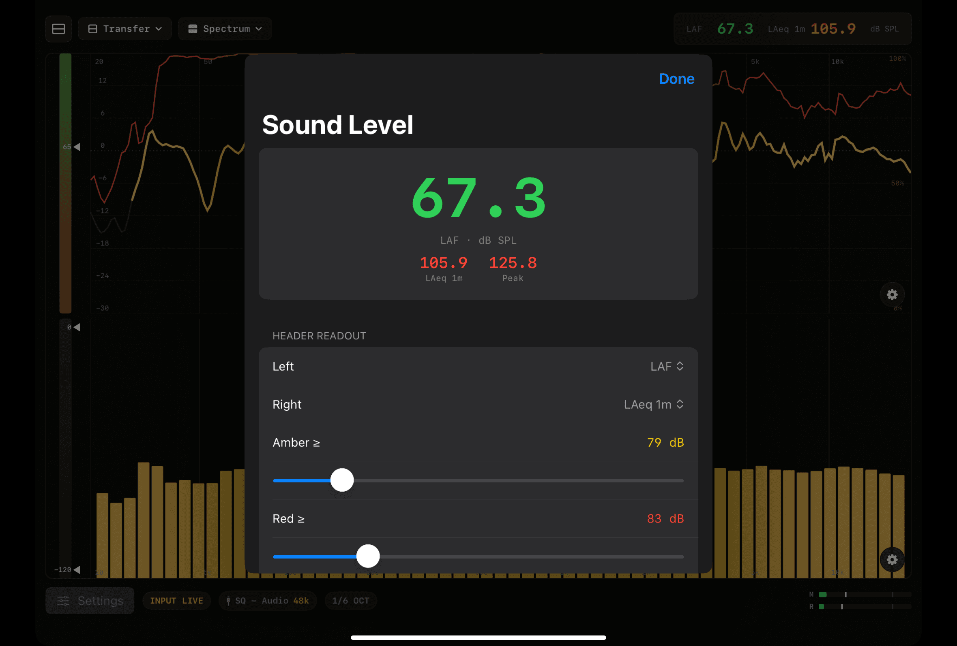
Task: Click the Amber threshold slider knob
Action: pos(342,480)
